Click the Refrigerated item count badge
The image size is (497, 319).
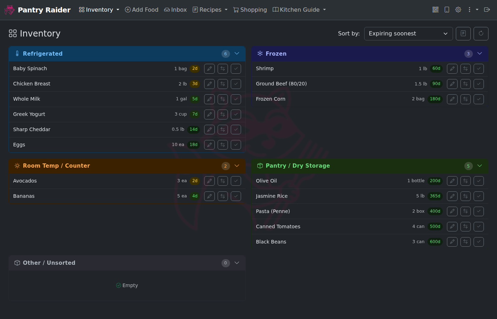[x=225, y=54]
